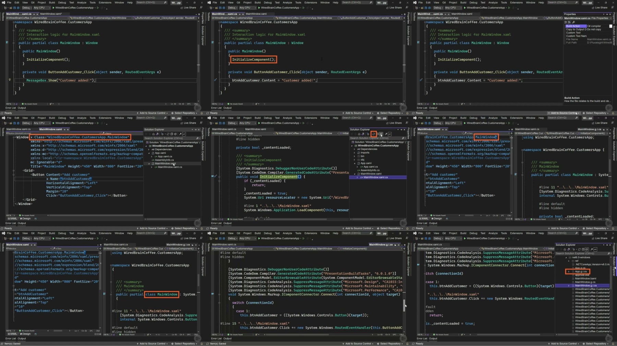Expand the App.g.i.cs node in Solution Explorer
The height and width of the screenshot is (346, 617).
[569, 271]
